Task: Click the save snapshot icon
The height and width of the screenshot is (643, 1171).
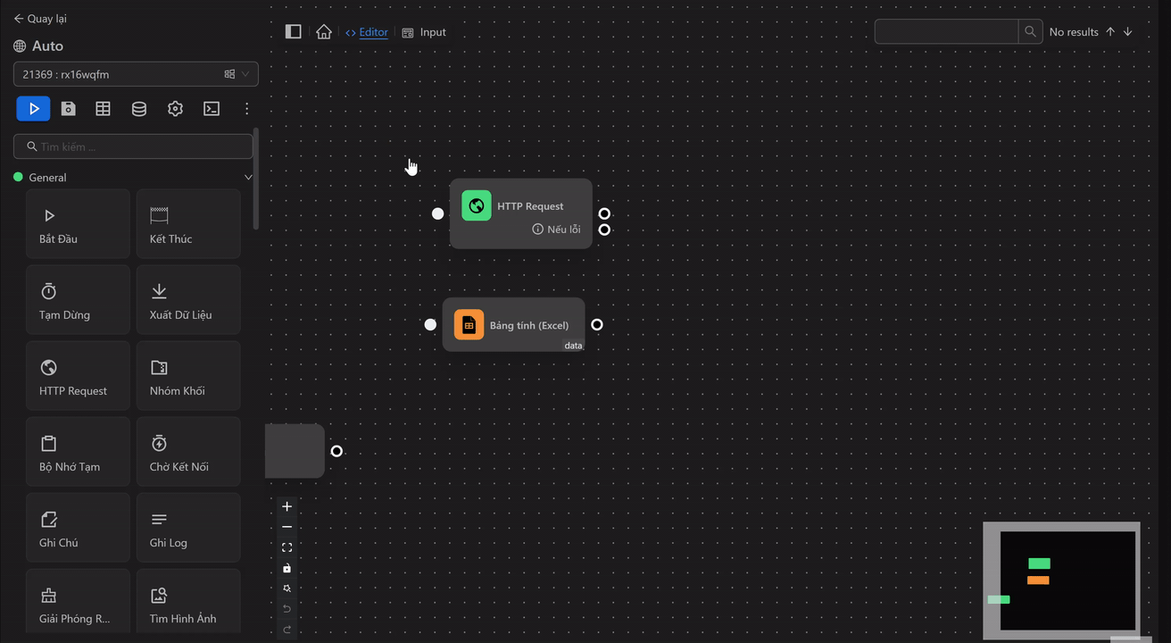Action: coord(68,108)
